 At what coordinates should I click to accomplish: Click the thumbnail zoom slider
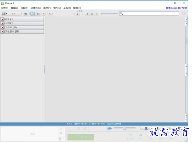pos(125,128)
